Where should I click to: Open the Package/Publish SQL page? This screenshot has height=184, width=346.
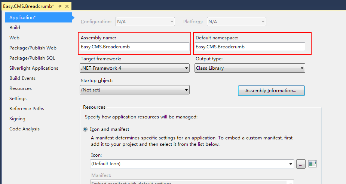coord(32,58)
